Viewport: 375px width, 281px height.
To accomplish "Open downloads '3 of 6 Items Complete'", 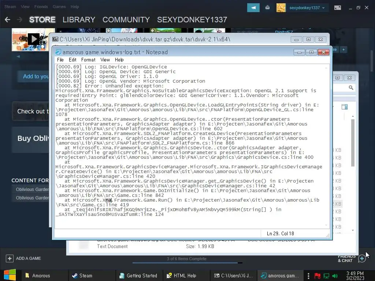I will (186, 259).
